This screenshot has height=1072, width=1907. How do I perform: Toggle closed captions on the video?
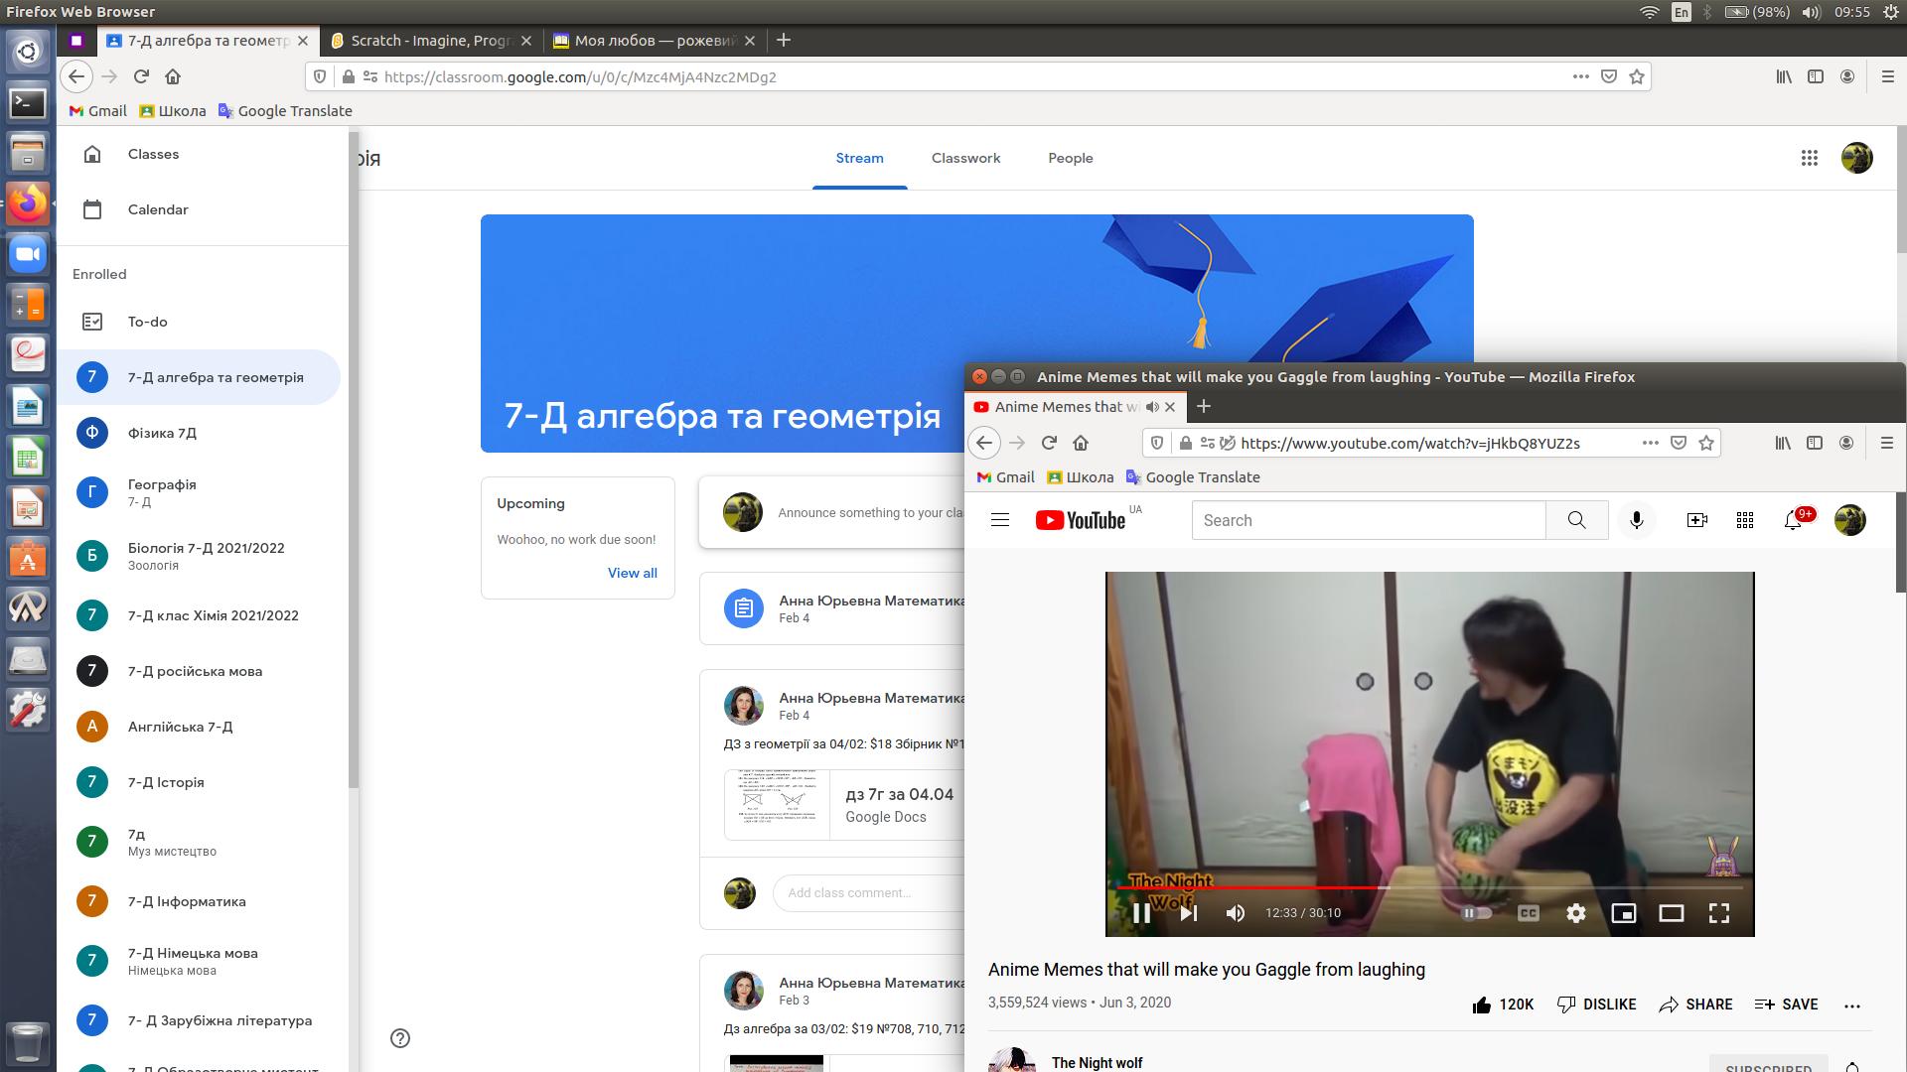[1528, 913]
